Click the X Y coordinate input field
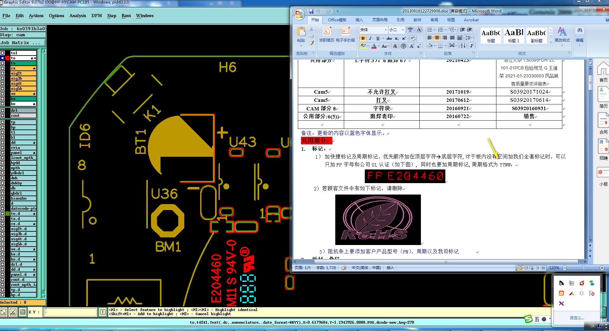Viewport: 609px width, 331px height. 70,312
